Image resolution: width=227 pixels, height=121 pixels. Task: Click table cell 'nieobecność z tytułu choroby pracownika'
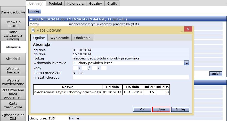[68, 92]
